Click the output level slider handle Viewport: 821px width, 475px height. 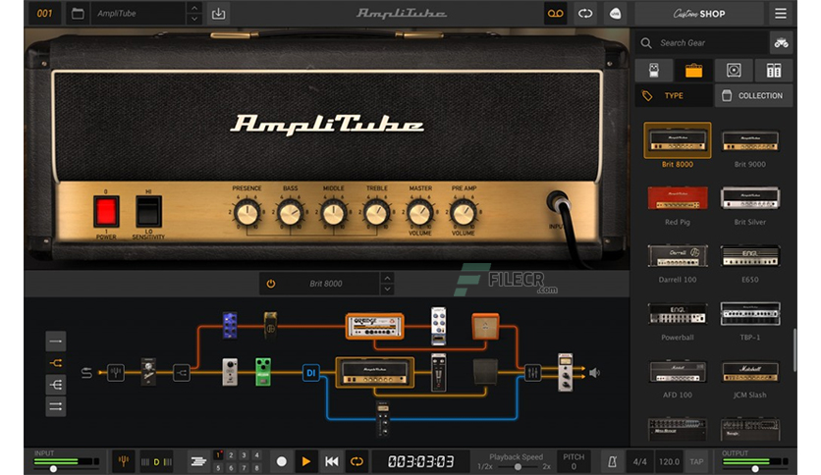click(x=755, y=469)
